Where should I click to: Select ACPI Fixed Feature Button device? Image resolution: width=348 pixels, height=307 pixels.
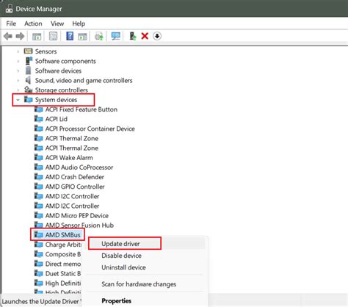tap(81, 109)
